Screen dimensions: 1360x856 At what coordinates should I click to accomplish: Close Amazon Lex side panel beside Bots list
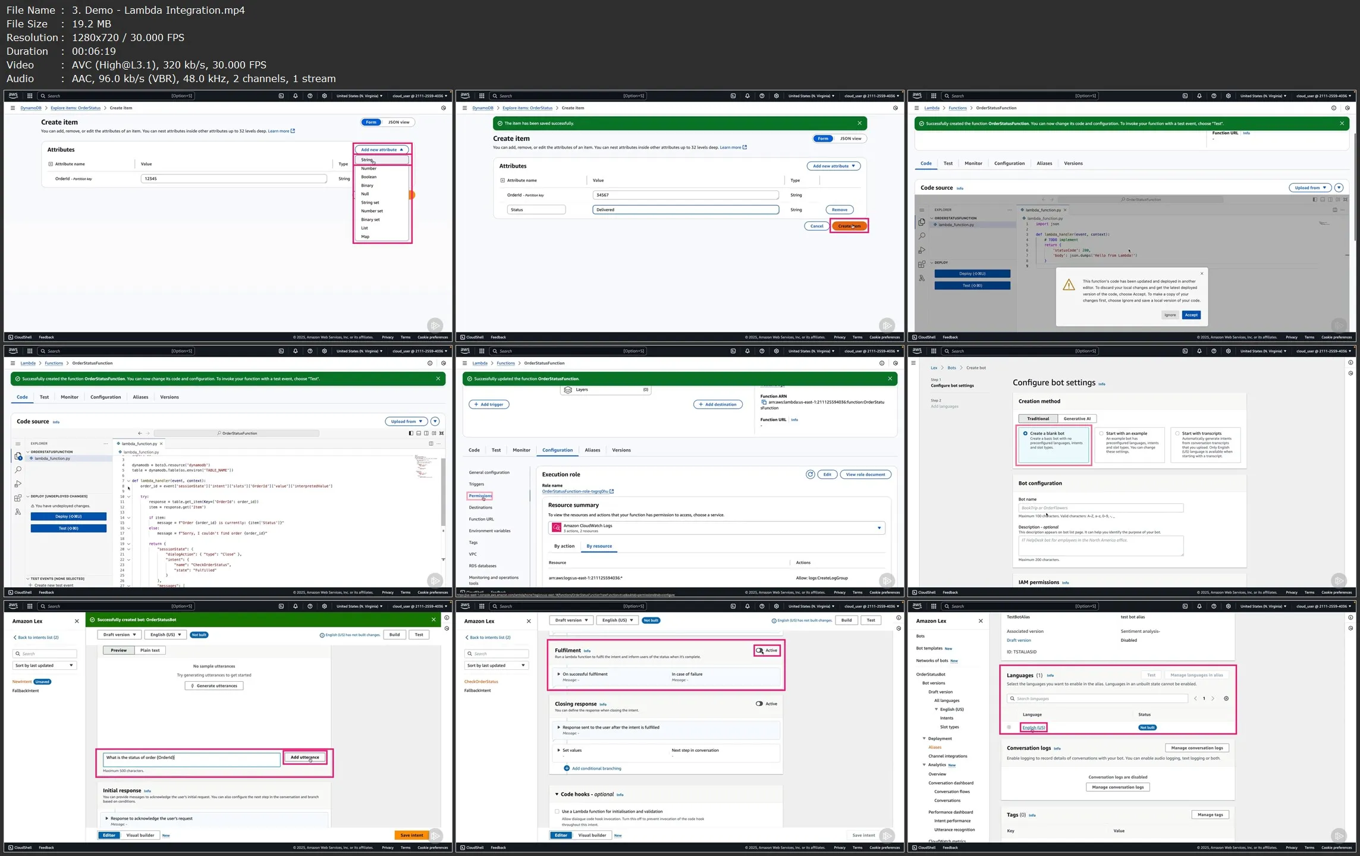point(981,621)
